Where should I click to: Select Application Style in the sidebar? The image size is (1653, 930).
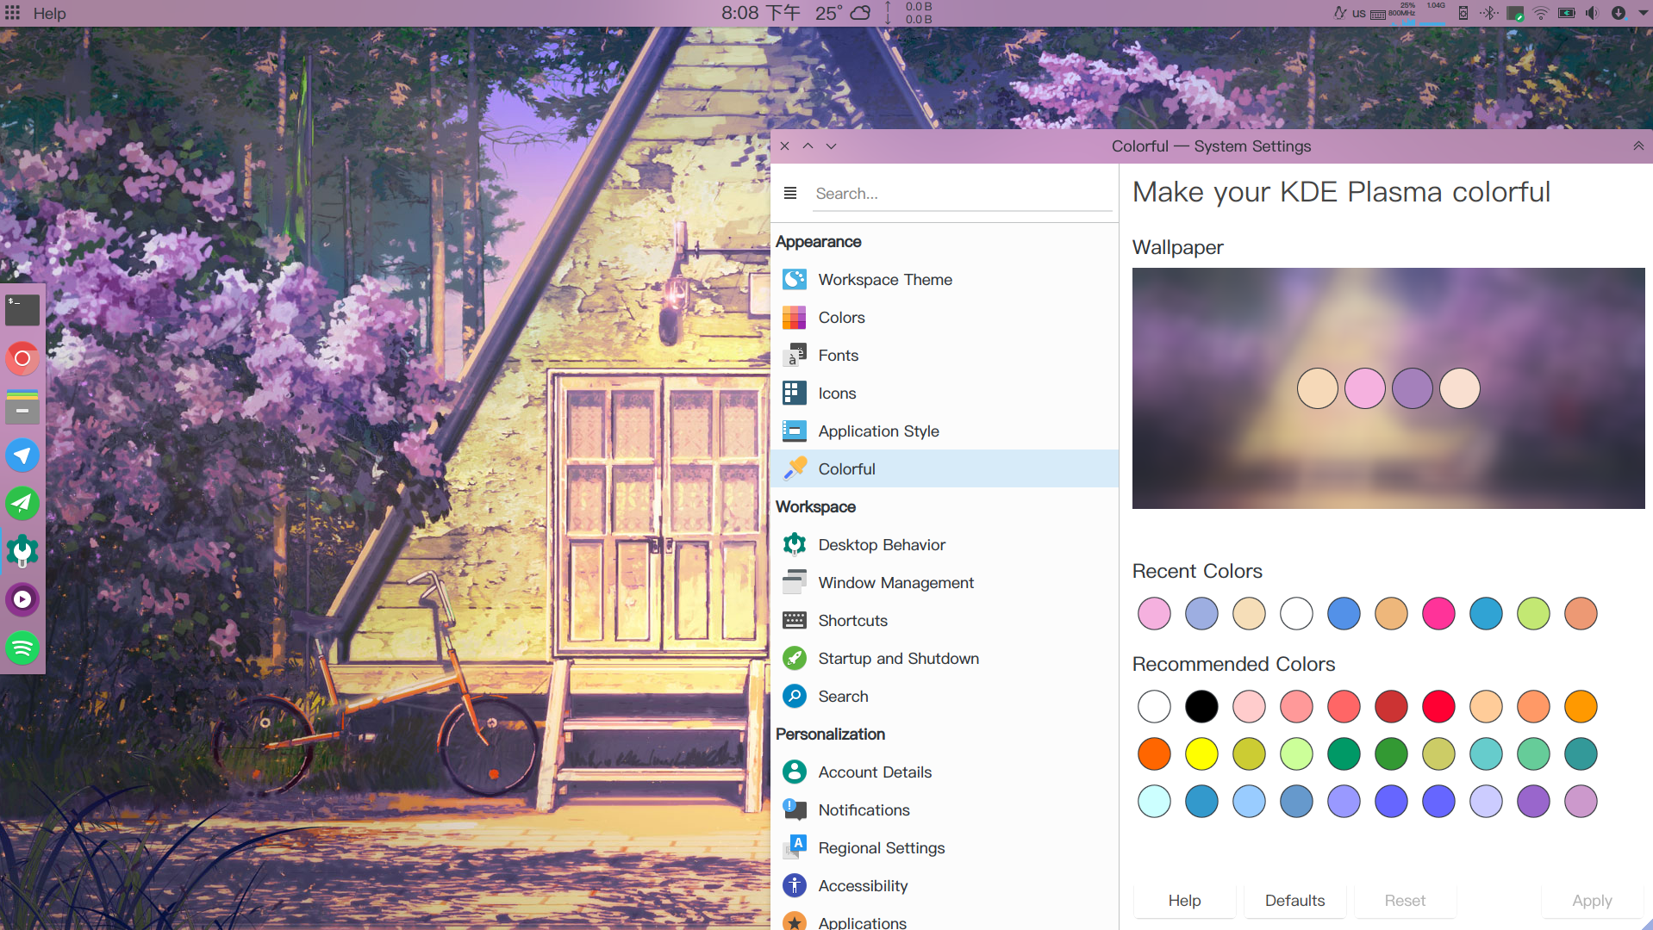click(x=945, y=431)
